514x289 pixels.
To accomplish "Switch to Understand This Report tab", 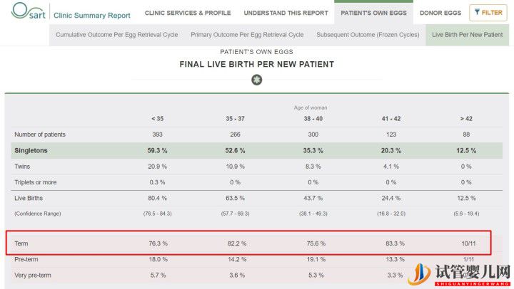I will [x=286, y=13].
